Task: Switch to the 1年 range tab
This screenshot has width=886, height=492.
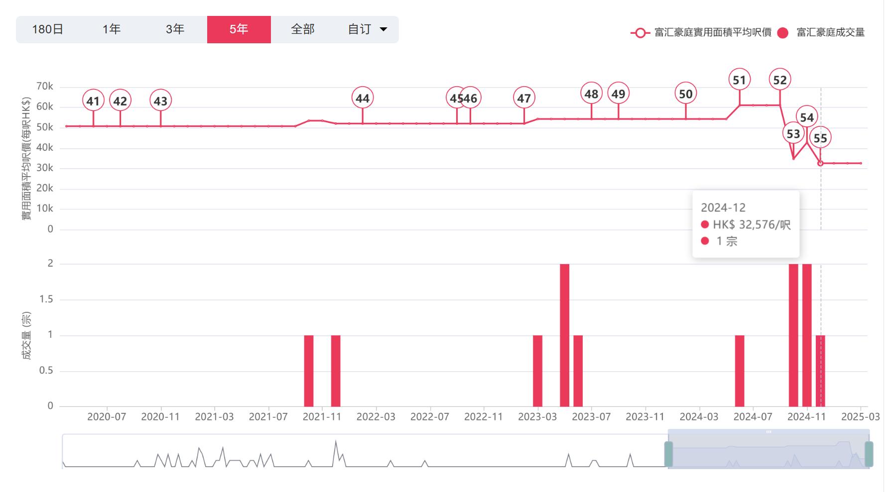Action: pyautogui.click(x=112, y=29)
